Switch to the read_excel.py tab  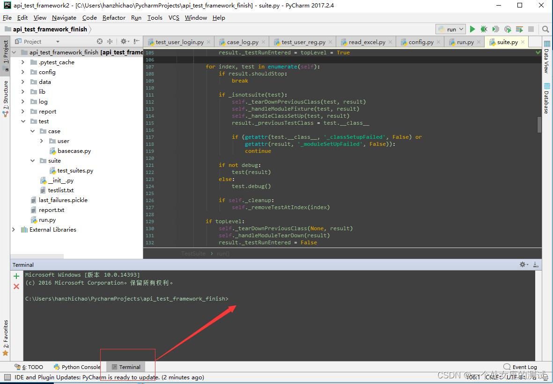point(366,42)
